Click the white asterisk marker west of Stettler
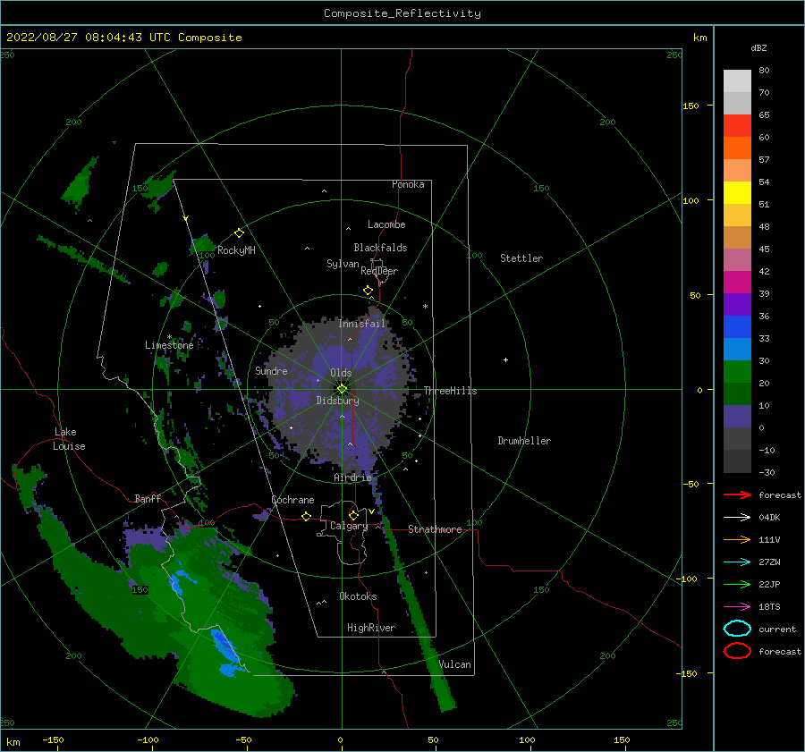The image size is (805, 752). [425, 307]
